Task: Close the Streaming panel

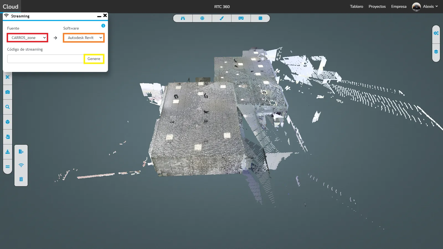Action: (x=105, y=15)
